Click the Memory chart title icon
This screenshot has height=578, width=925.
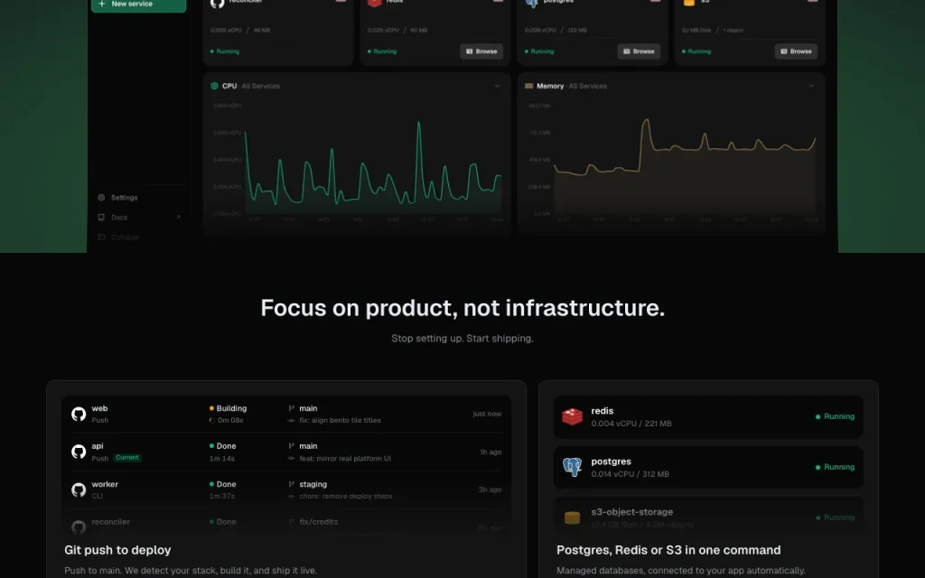528,86
